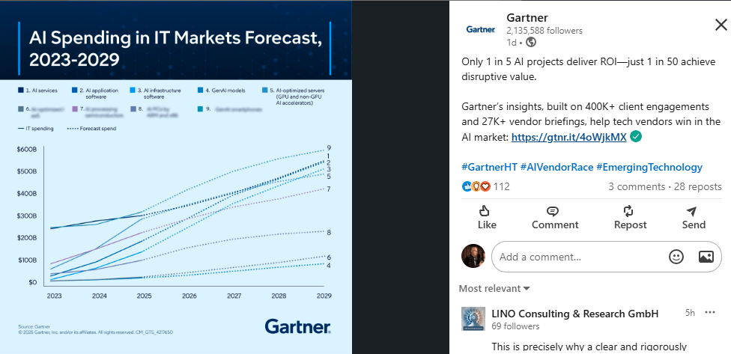Click the add image icon in comment box
Image resolution: width=731 pixels, height=354 pixels.
[x=706, y=257]
